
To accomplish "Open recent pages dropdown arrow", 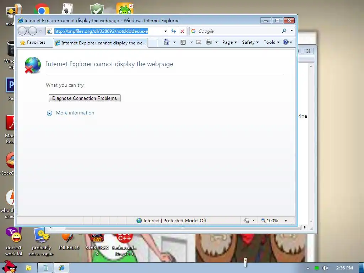I will coord(41,31).
